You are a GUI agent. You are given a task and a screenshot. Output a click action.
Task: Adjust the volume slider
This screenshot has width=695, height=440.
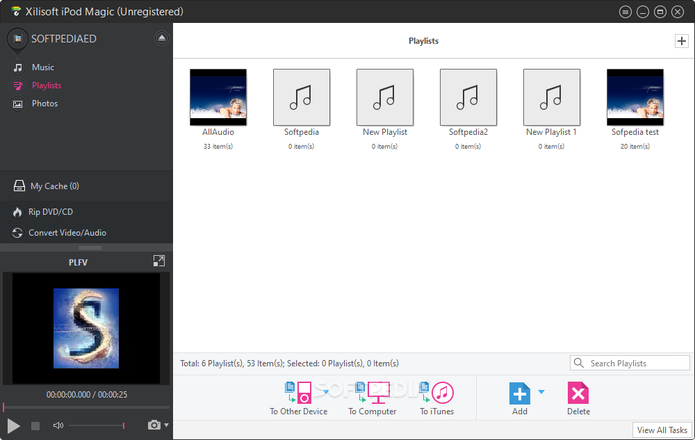[97, 425]
